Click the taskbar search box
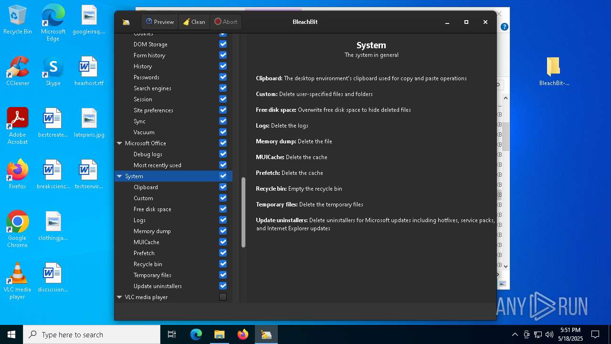The height and width of the screenshot is (344, 611). [92, 334]
